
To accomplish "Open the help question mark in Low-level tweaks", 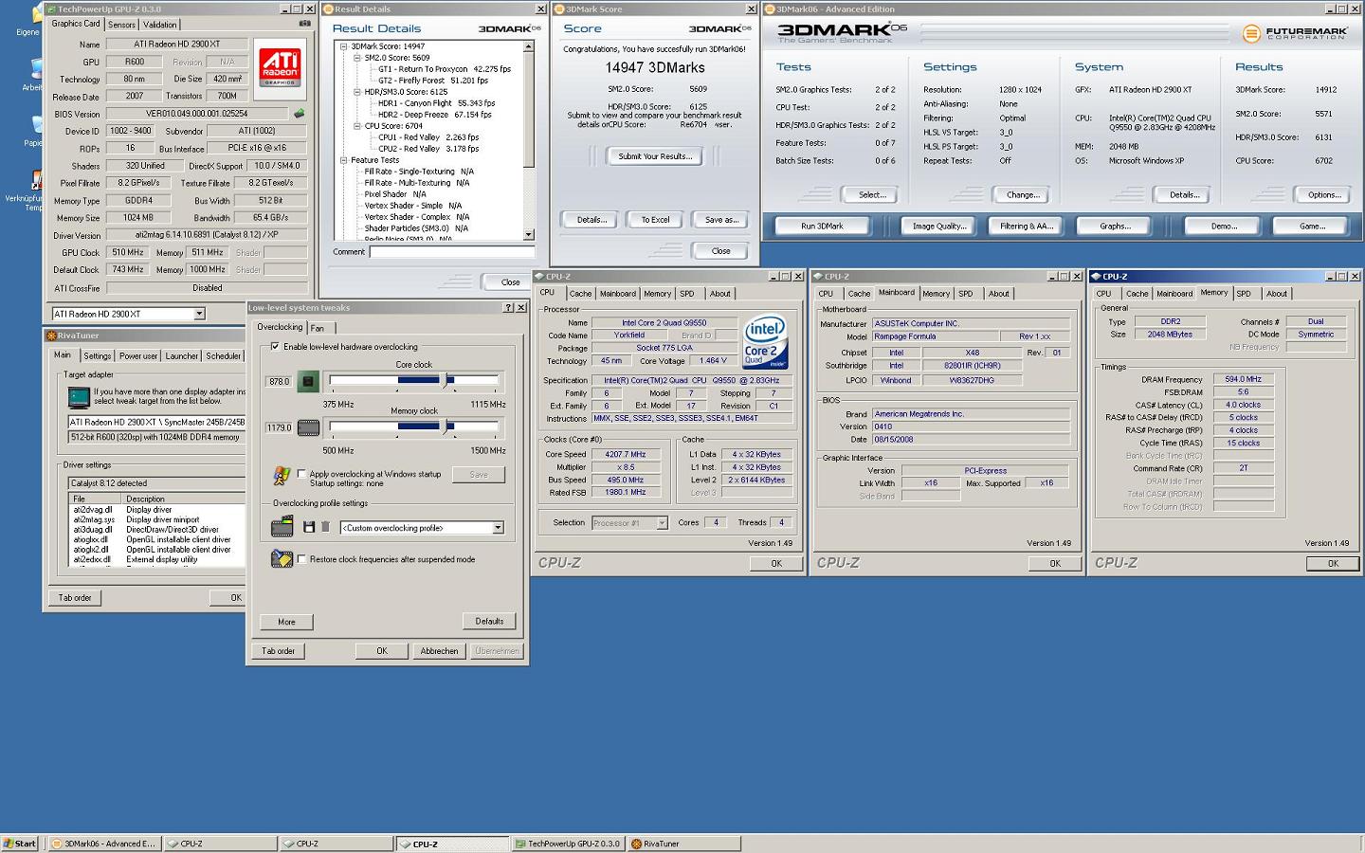I will [508, 308].
